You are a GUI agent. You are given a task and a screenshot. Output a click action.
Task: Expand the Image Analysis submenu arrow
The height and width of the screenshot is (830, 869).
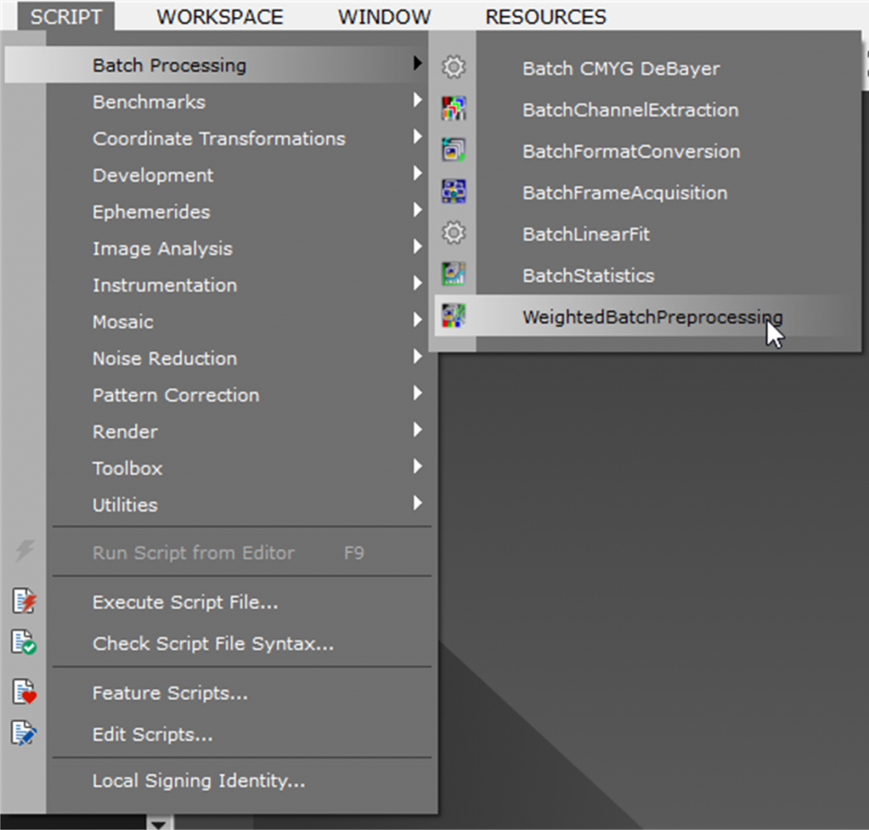[x=417, y=248]
